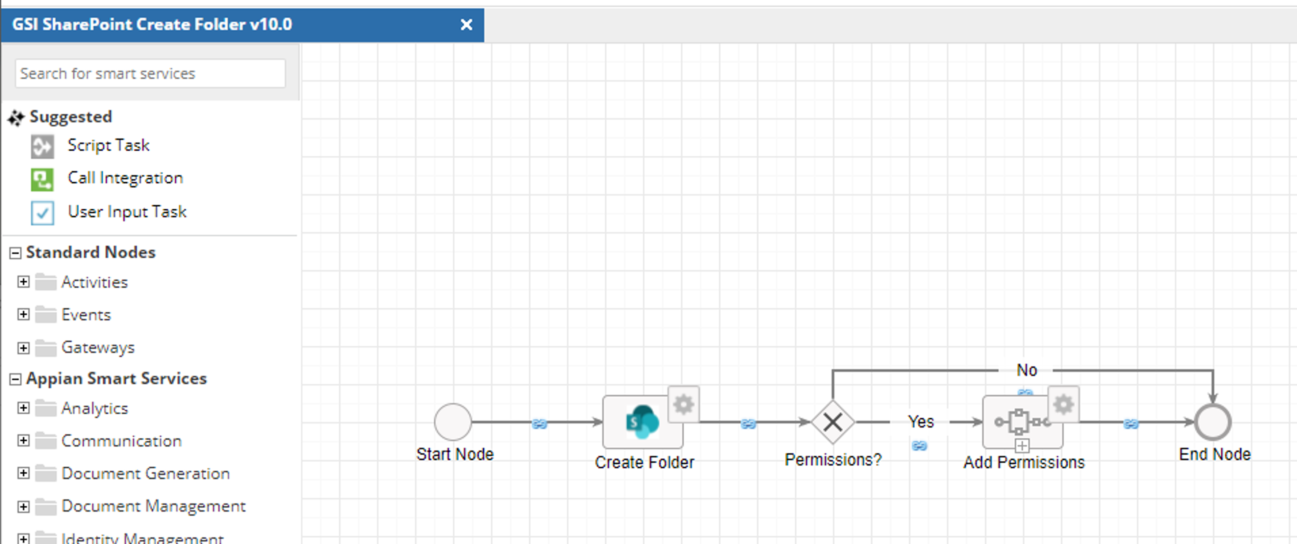Select the Script Task label
The height and width of the screenshot is (544, 1297).
click(108, 145)
